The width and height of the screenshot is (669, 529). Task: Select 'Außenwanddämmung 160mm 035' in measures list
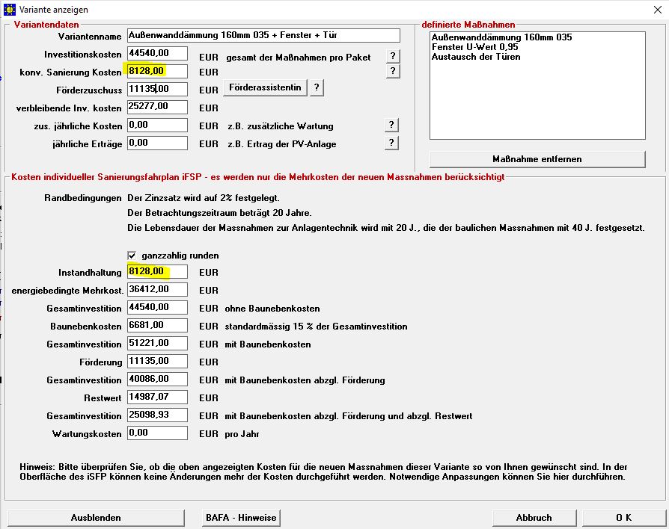[501, 37]
